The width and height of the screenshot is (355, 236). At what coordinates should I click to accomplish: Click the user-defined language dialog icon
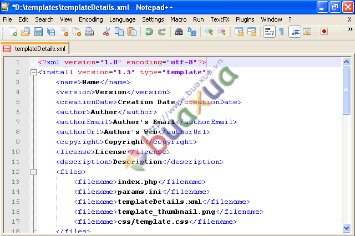click(307, 32)
